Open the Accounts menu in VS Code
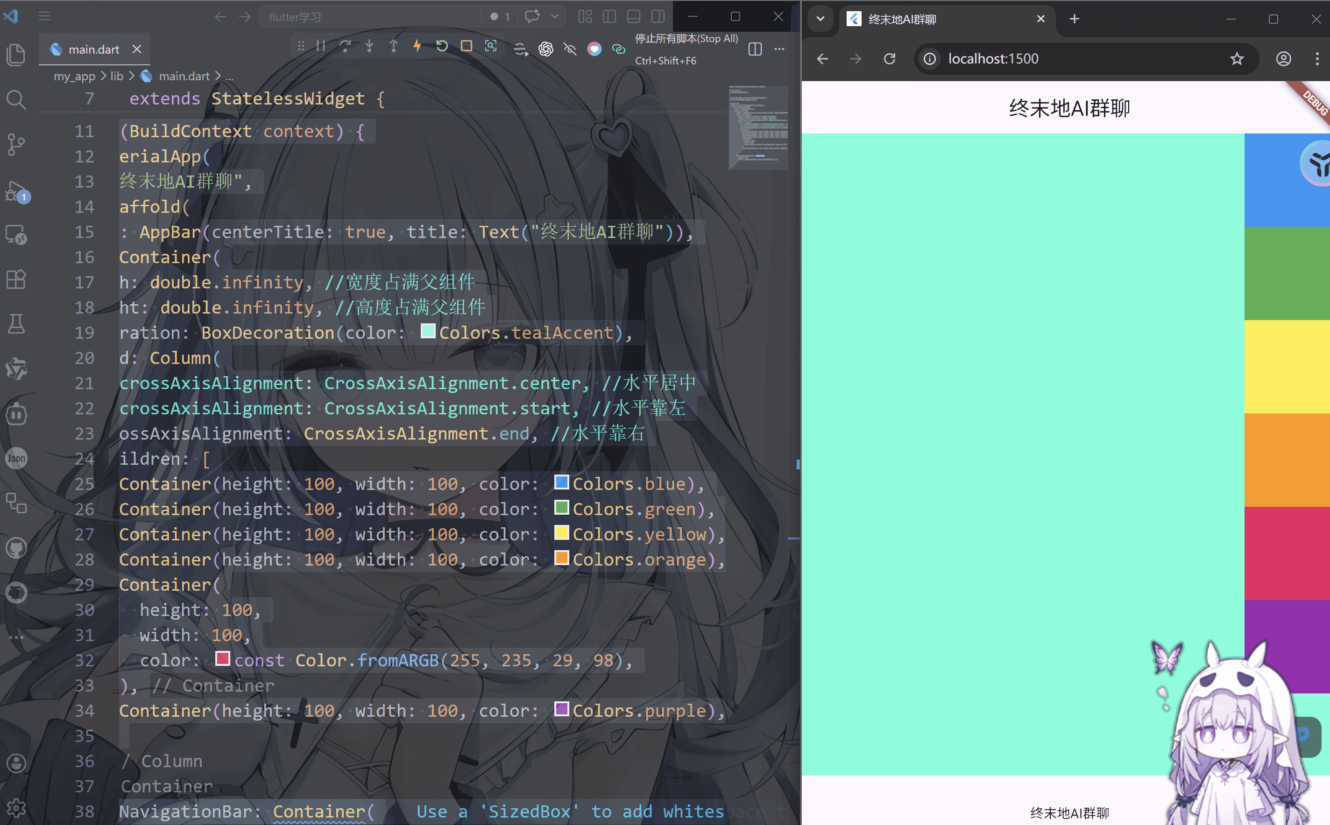The width and height of the screenshot is (1330, 825). tap(16, 763)
